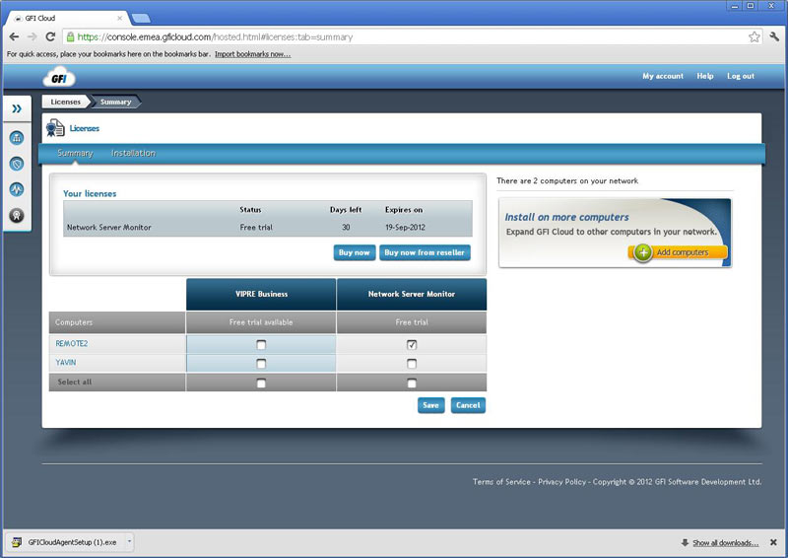Open the network computers sidebar icon
The height and width of the screenshot is (558, 788).
pos(17,138)
